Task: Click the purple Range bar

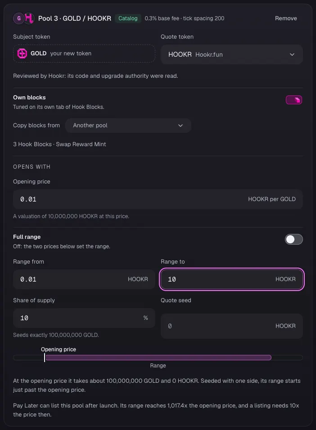Action: pyautogui.click(x=158, y=357)
